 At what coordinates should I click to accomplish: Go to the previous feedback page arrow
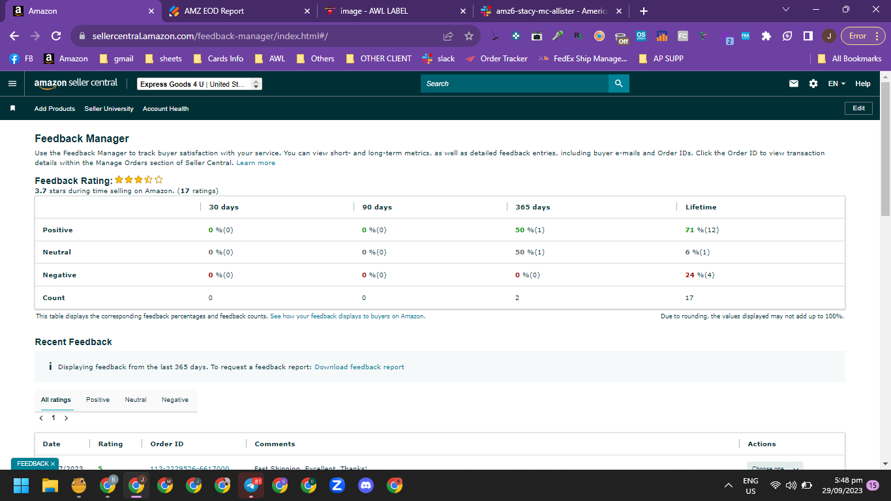point(41,417)
